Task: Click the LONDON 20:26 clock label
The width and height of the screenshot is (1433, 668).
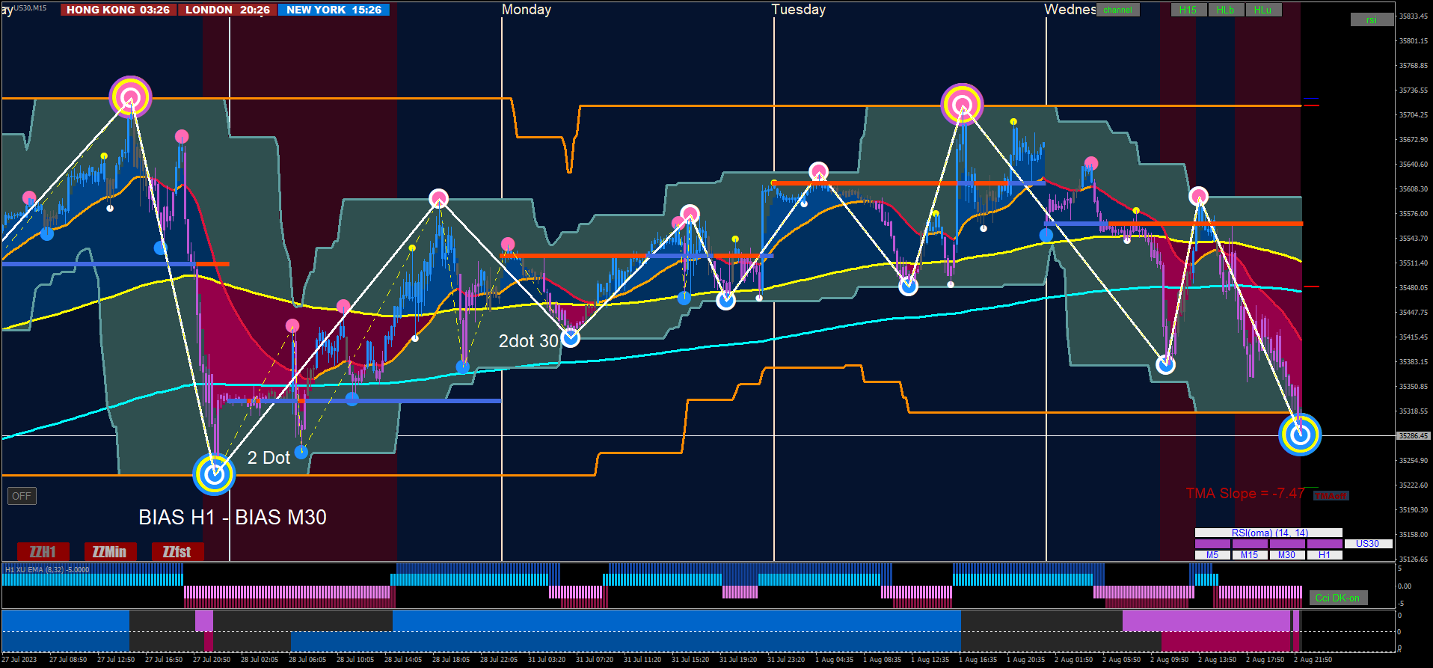Action: pos(227,10)
